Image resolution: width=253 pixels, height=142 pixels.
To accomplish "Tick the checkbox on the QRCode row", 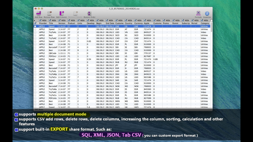I will (35, 53).
